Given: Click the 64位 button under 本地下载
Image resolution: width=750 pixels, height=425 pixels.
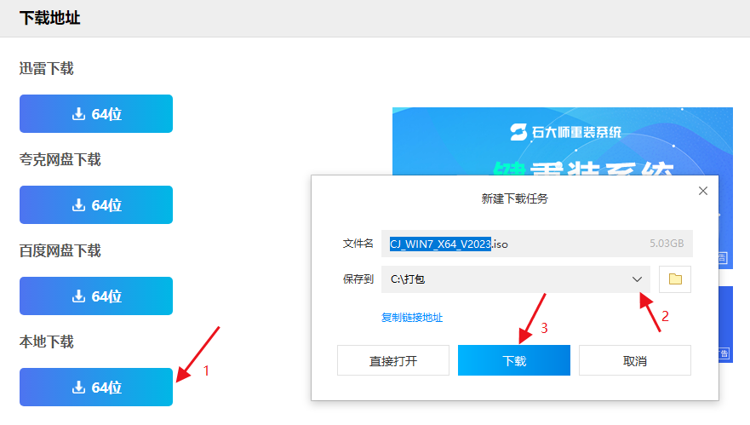Looking at the screenshot, I should coord(96,387).
